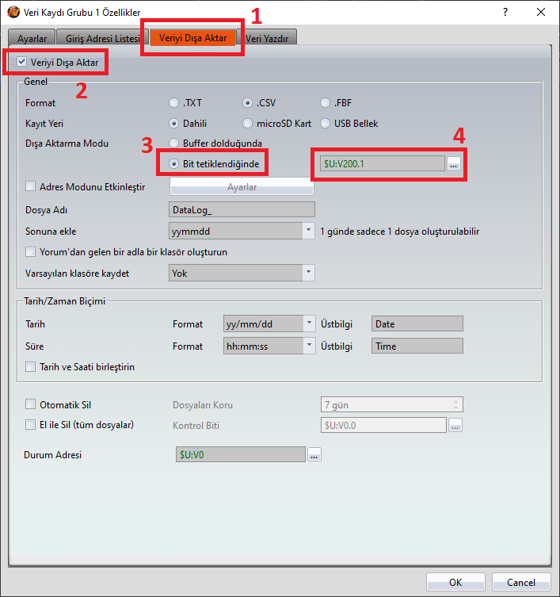560x597 pixels.
Task: Click the OK button
Action: tap(455, 582)
